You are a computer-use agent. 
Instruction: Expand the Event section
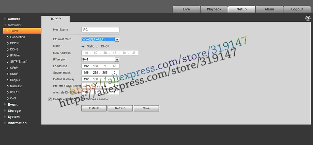point(13,104)
